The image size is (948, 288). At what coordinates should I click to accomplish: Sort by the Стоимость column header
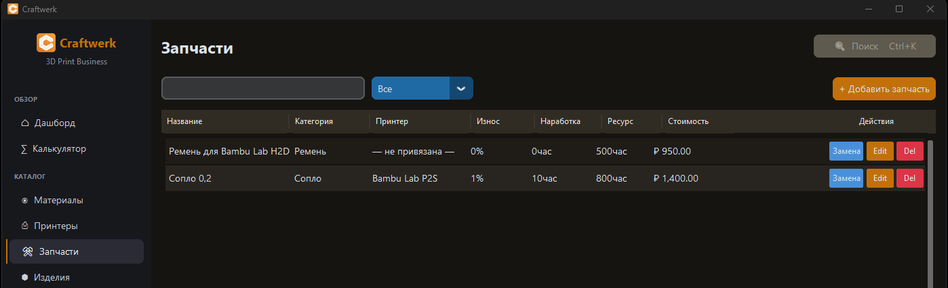point(688,121)
